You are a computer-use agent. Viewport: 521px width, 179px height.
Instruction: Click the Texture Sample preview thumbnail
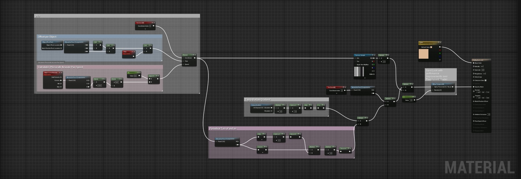(x=359, y=72)
